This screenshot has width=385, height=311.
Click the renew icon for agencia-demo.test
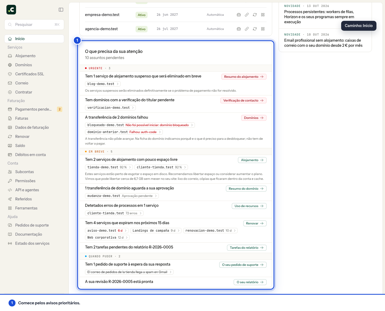click(x=255, y=29)
